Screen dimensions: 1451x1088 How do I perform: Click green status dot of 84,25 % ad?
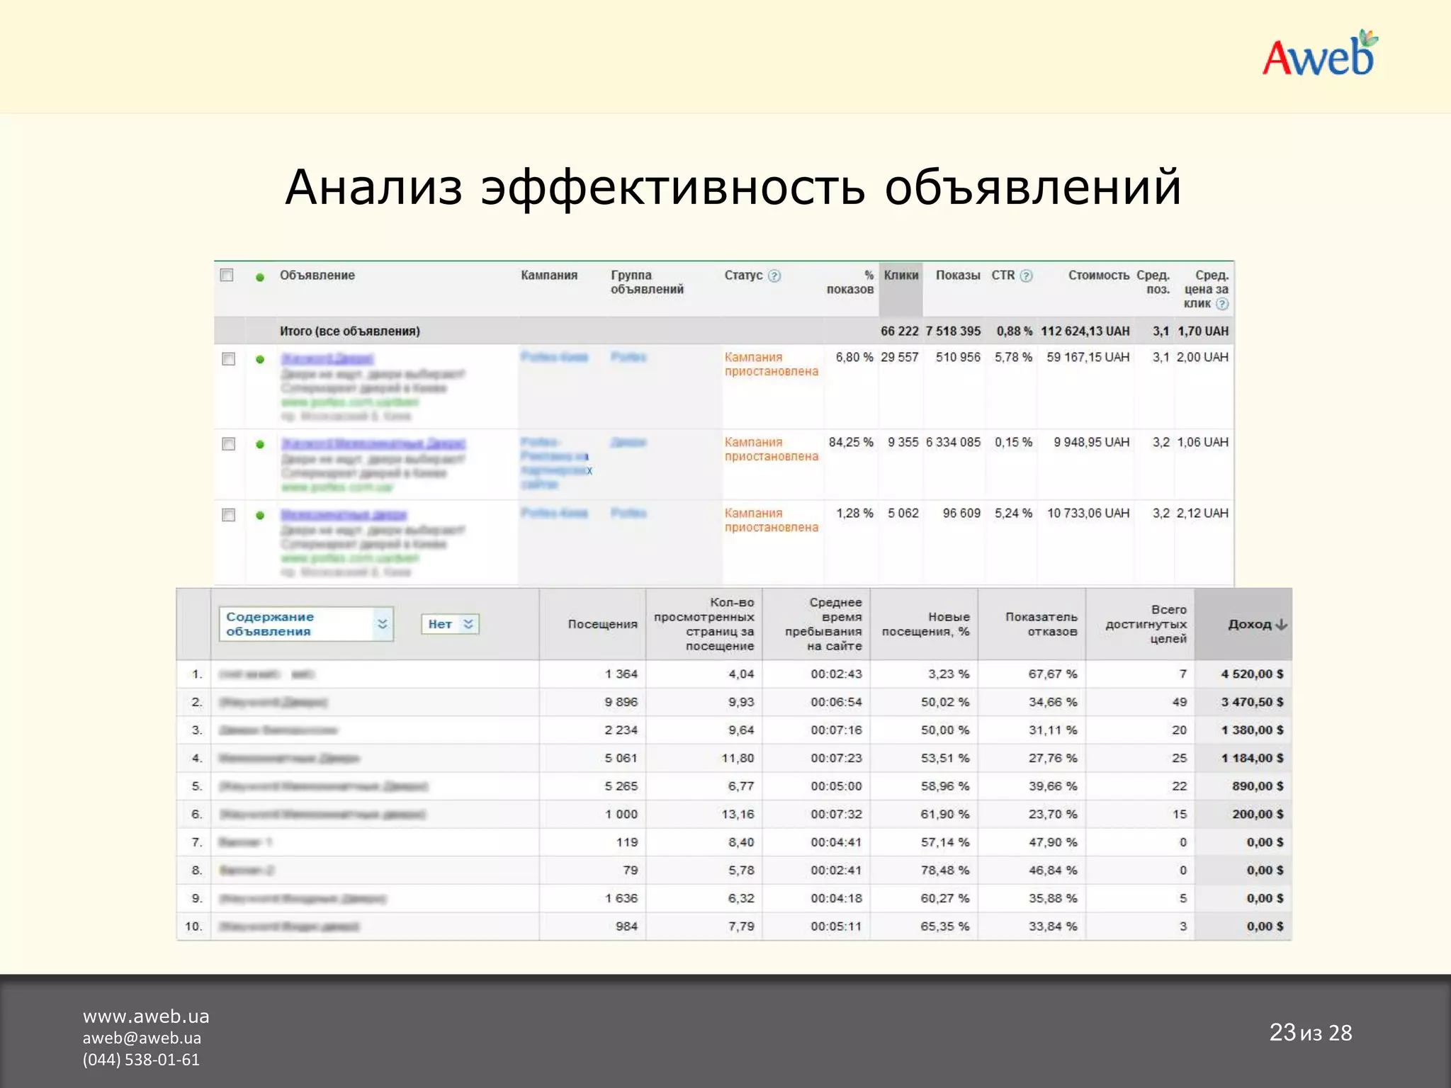click(260, 444)
